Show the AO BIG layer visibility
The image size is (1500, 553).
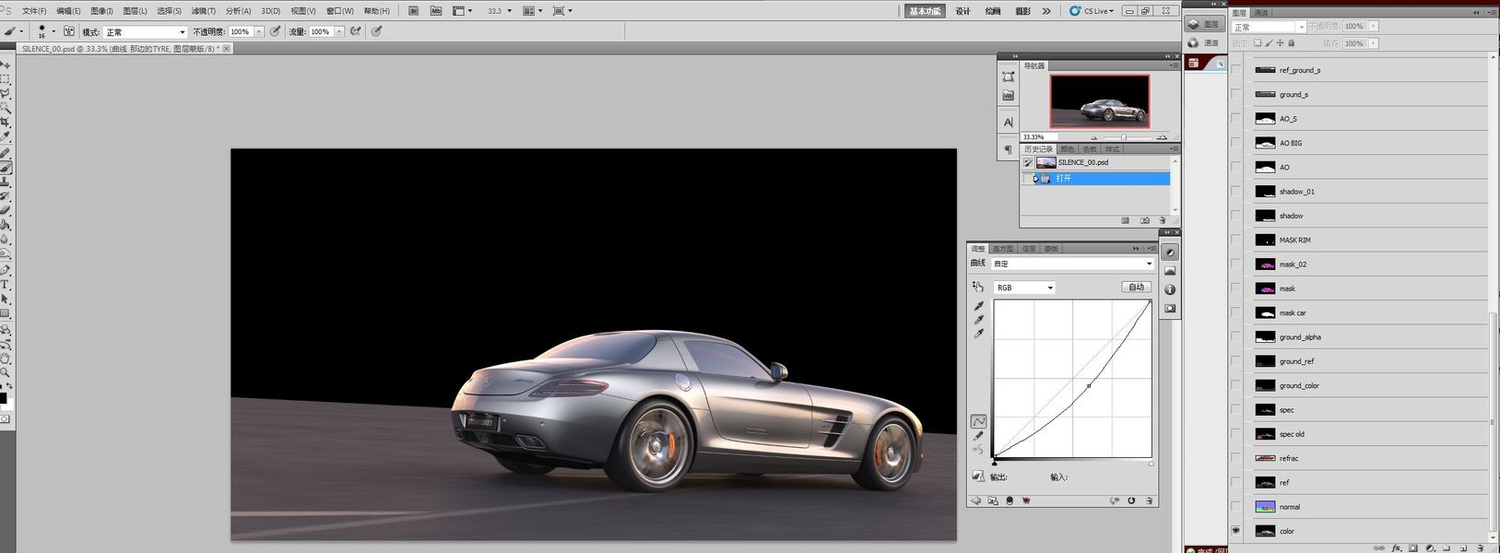tap(1235, 143)
